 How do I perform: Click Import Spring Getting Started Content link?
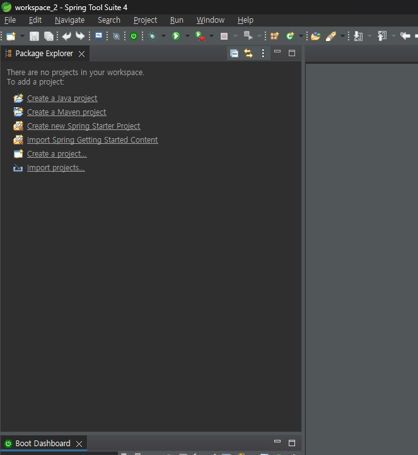[93, 140]
